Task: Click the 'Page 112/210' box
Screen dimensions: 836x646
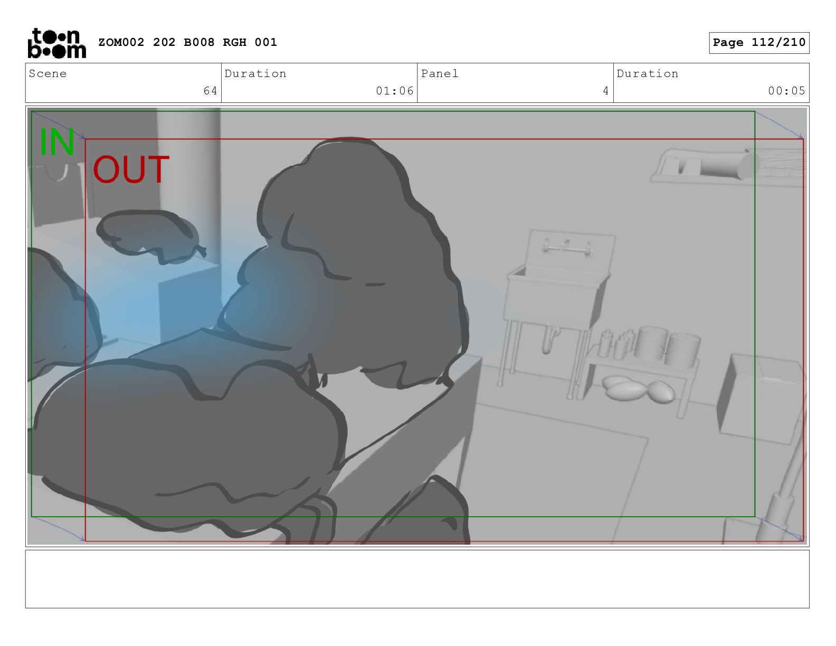Action: coord(759,43)
